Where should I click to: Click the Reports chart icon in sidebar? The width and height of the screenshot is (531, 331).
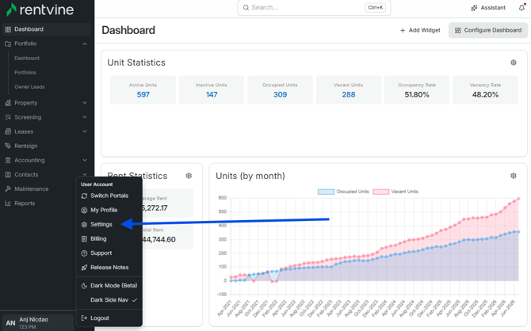click(x=8, y=203)
